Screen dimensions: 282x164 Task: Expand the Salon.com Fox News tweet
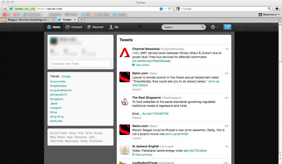click(137, 89)
